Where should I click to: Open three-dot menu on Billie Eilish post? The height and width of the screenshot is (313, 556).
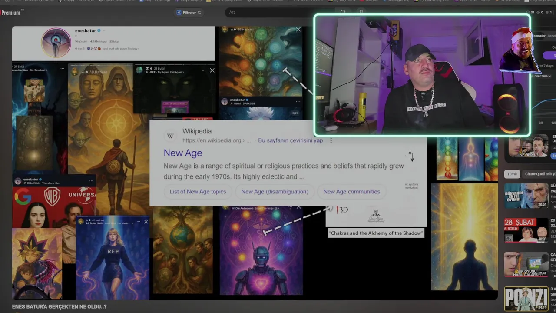pyautogui.click(x=91, y=181)
